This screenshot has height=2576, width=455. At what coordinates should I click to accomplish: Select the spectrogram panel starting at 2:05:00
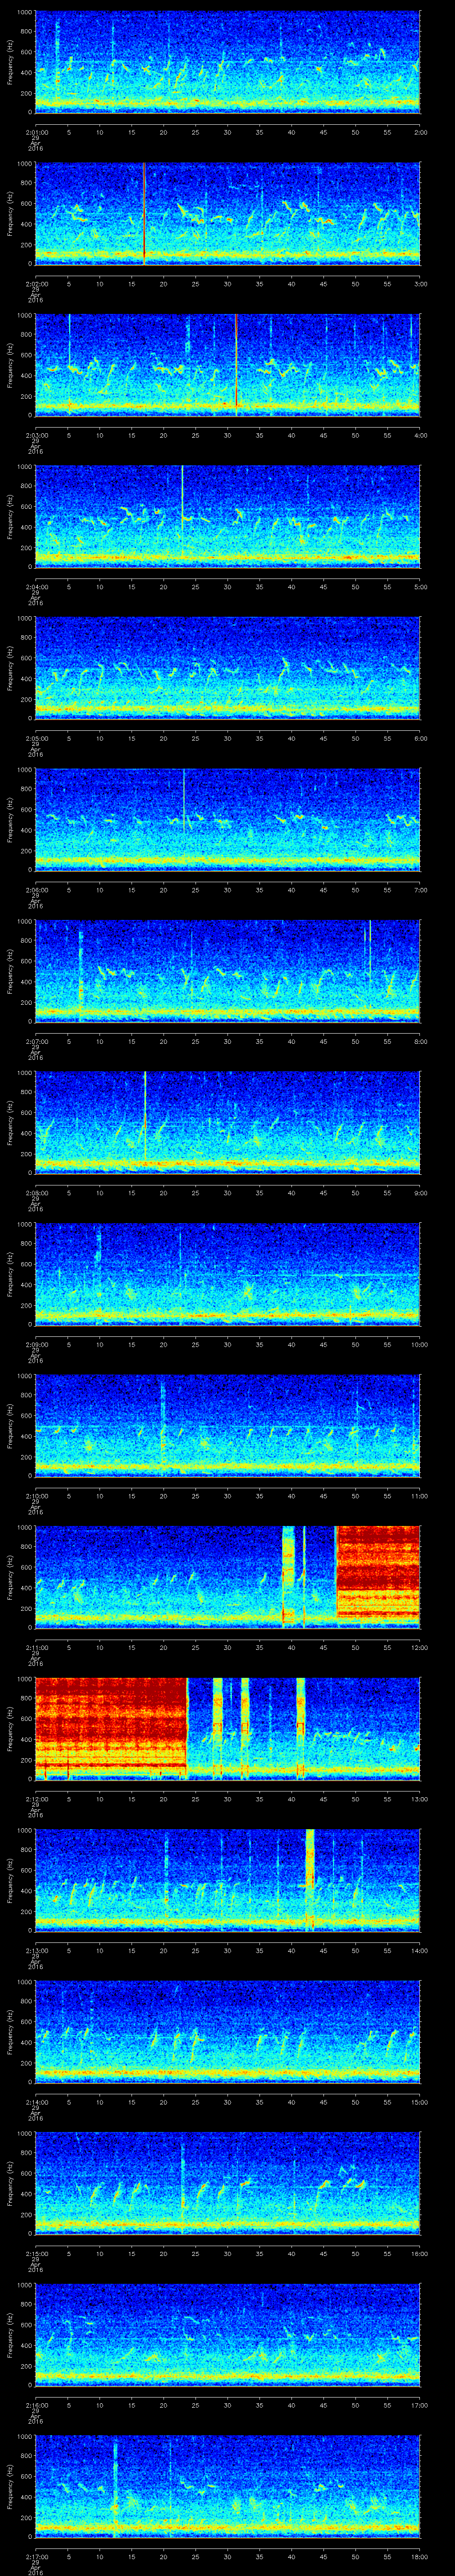coord(228,668)
